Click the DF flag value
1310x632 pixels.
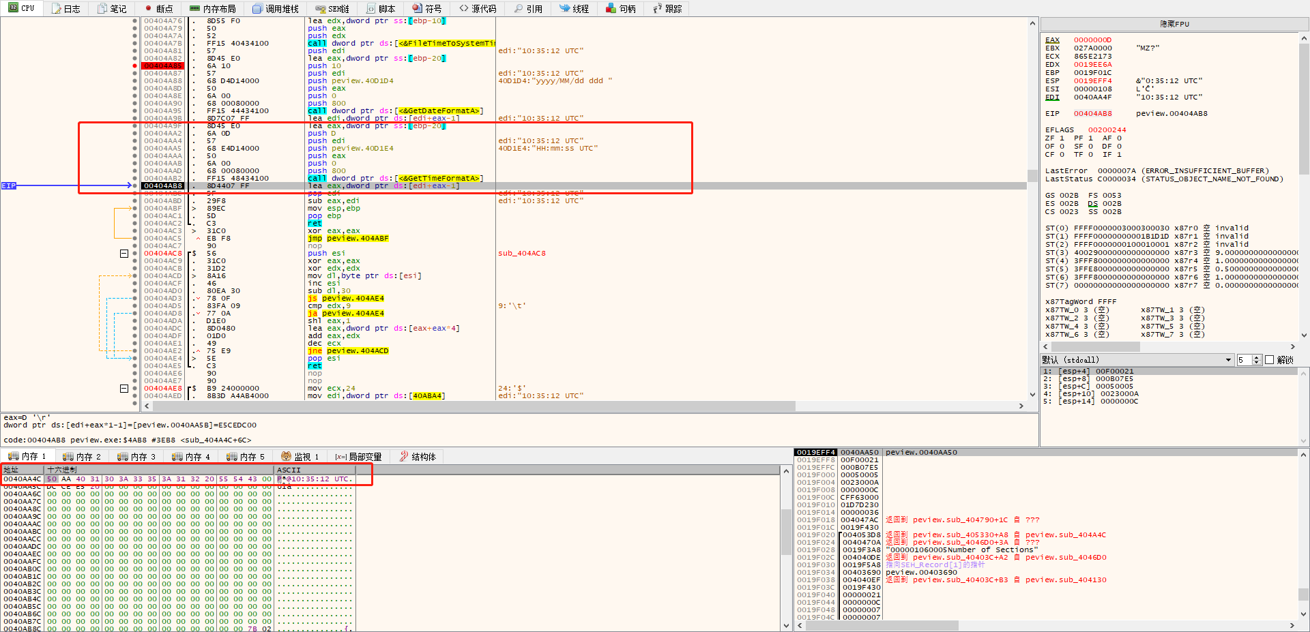click(x=1119, y=146)
